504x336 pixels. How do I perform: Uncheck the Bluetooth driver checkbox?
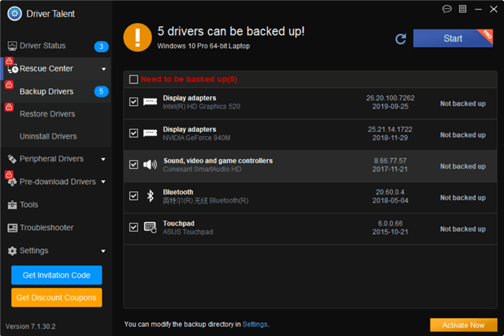pyautogui.click(x=133, y=195)
